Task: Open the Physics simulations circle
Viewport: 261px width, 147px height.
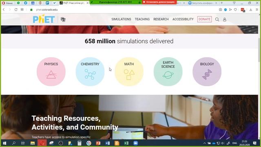Action: [x=51, y=72]
